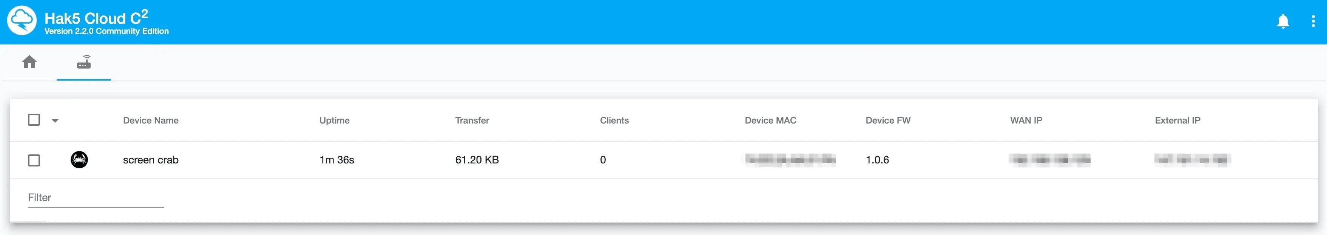
Task: Click into the Filter text field
Action: tap(95, 198)
